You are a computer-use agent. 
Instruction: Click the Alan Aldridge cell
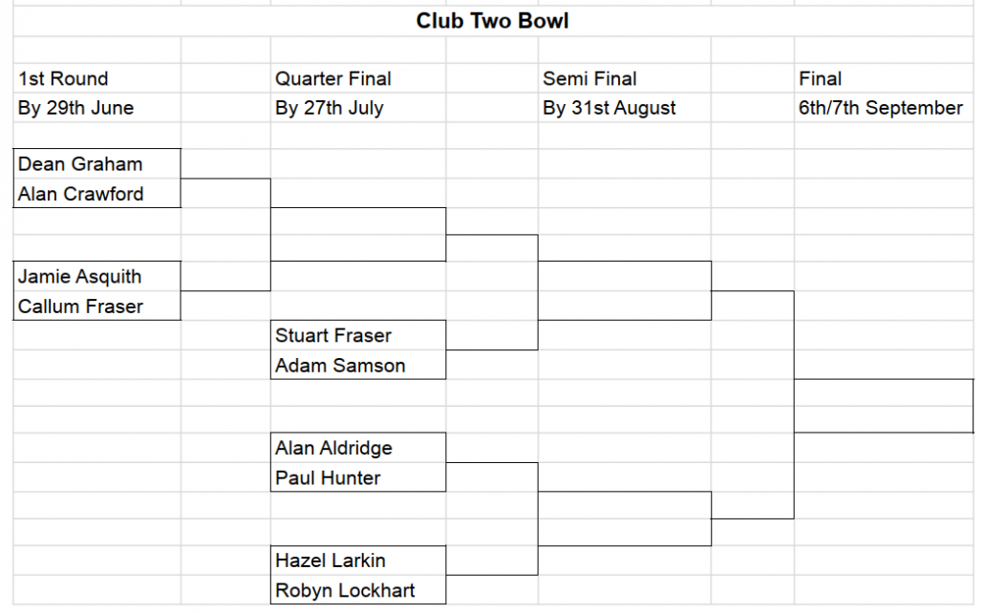pyautogui.click(x=357, y=448)
